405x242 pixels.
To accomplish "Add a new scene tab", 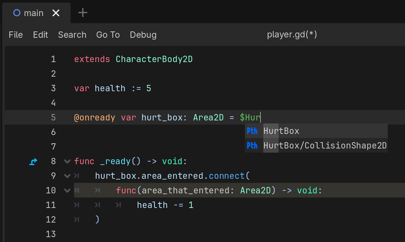I will click(x=83, y=12).
